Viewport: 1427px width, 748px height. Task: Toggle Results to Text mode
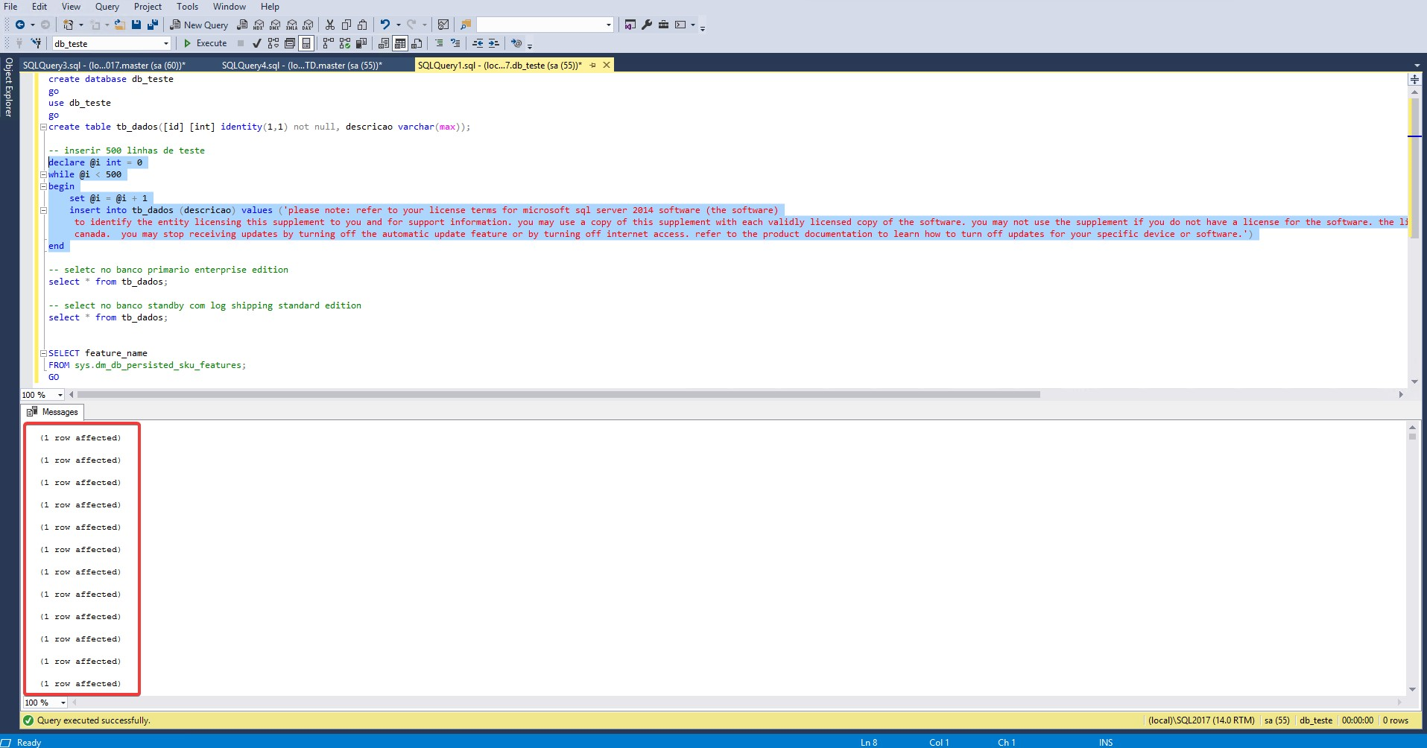pos(382,43)
